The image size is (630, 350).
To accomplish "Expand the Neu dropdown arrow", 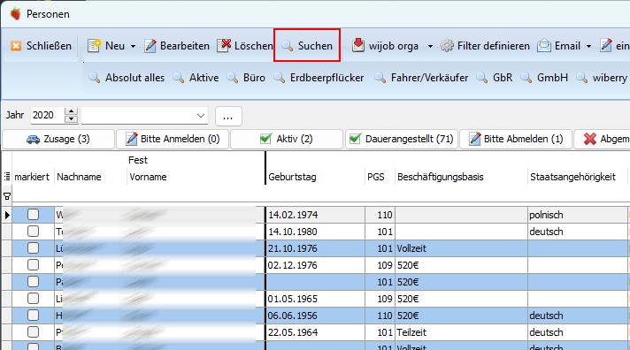I will tap(133, 46).
